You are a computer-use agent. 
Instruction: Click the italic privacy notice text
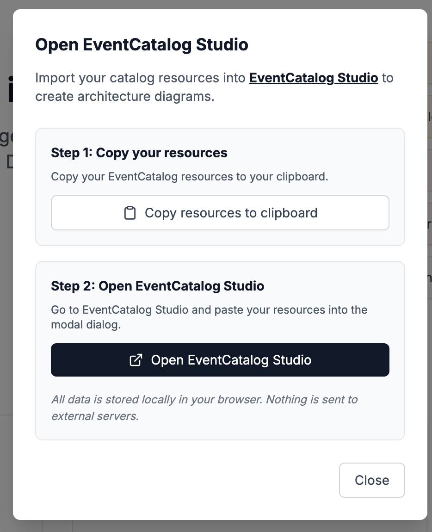tap(204, 407)
